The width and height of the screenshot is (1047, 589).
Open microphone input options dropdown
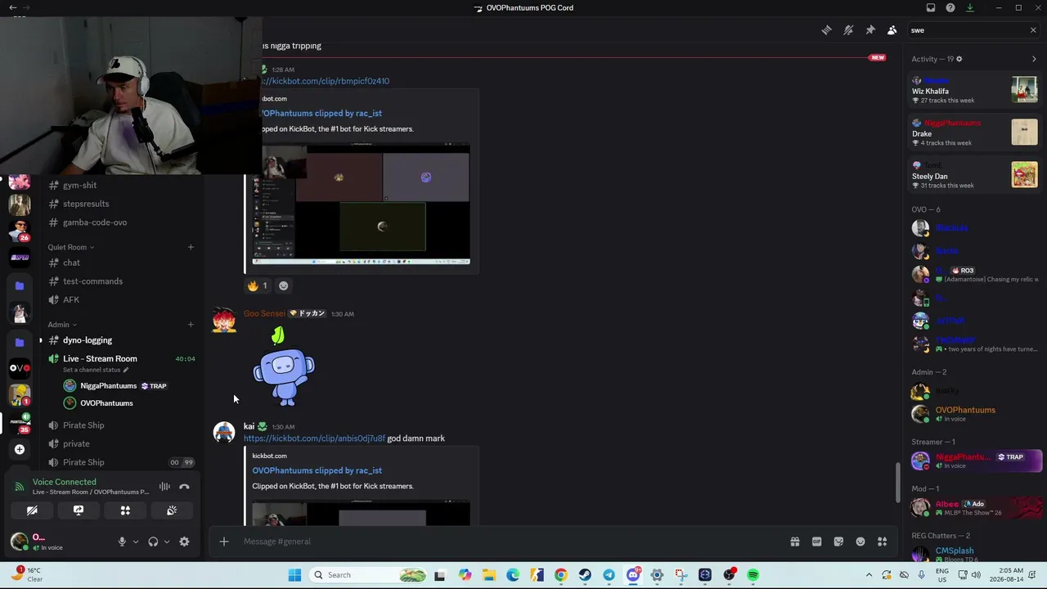136,542
